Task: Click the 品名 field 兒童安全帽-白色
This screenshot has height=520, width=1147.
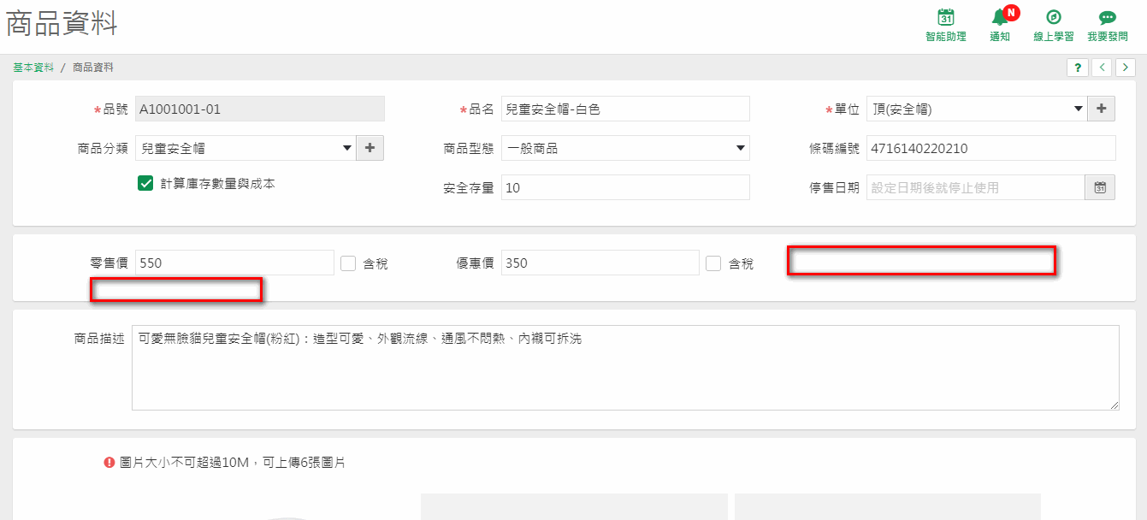Action: pyautogui.click(x=625, y=109)
